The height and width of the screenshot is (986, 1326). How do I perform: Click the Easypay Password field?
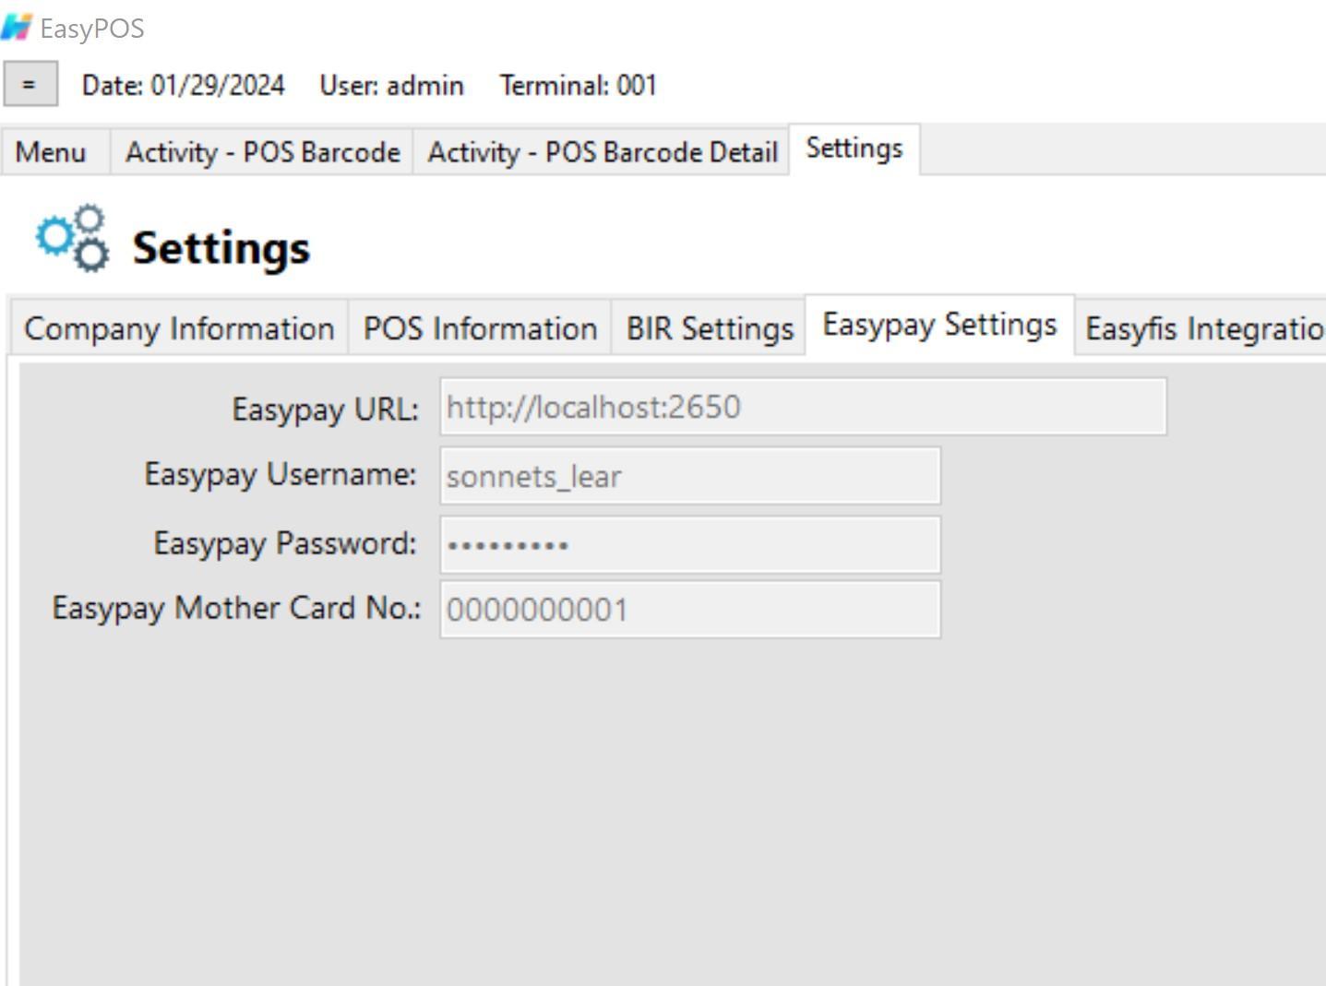click(x=690, y=544)
